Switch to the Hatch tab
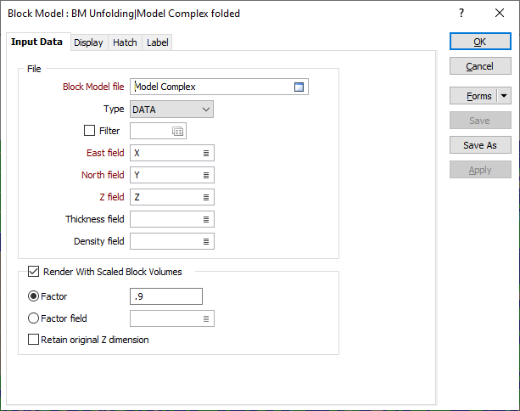 coord(125,42)
